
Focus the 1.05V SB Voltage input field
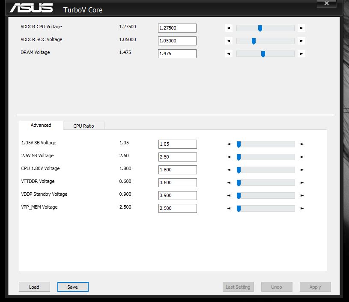point(178,144)
